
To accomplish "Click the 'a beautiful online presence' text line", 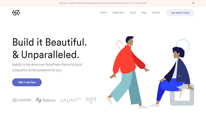I will click(37, 70).
